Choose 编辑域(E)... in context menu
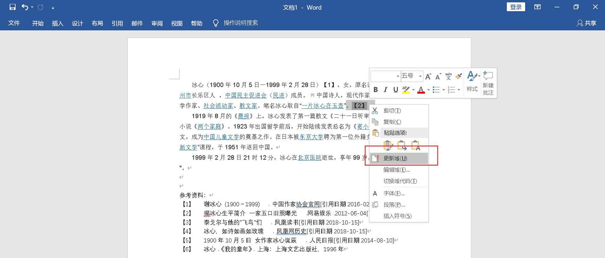The width and height of the screenshot is (605, 258). coord(399,170)
